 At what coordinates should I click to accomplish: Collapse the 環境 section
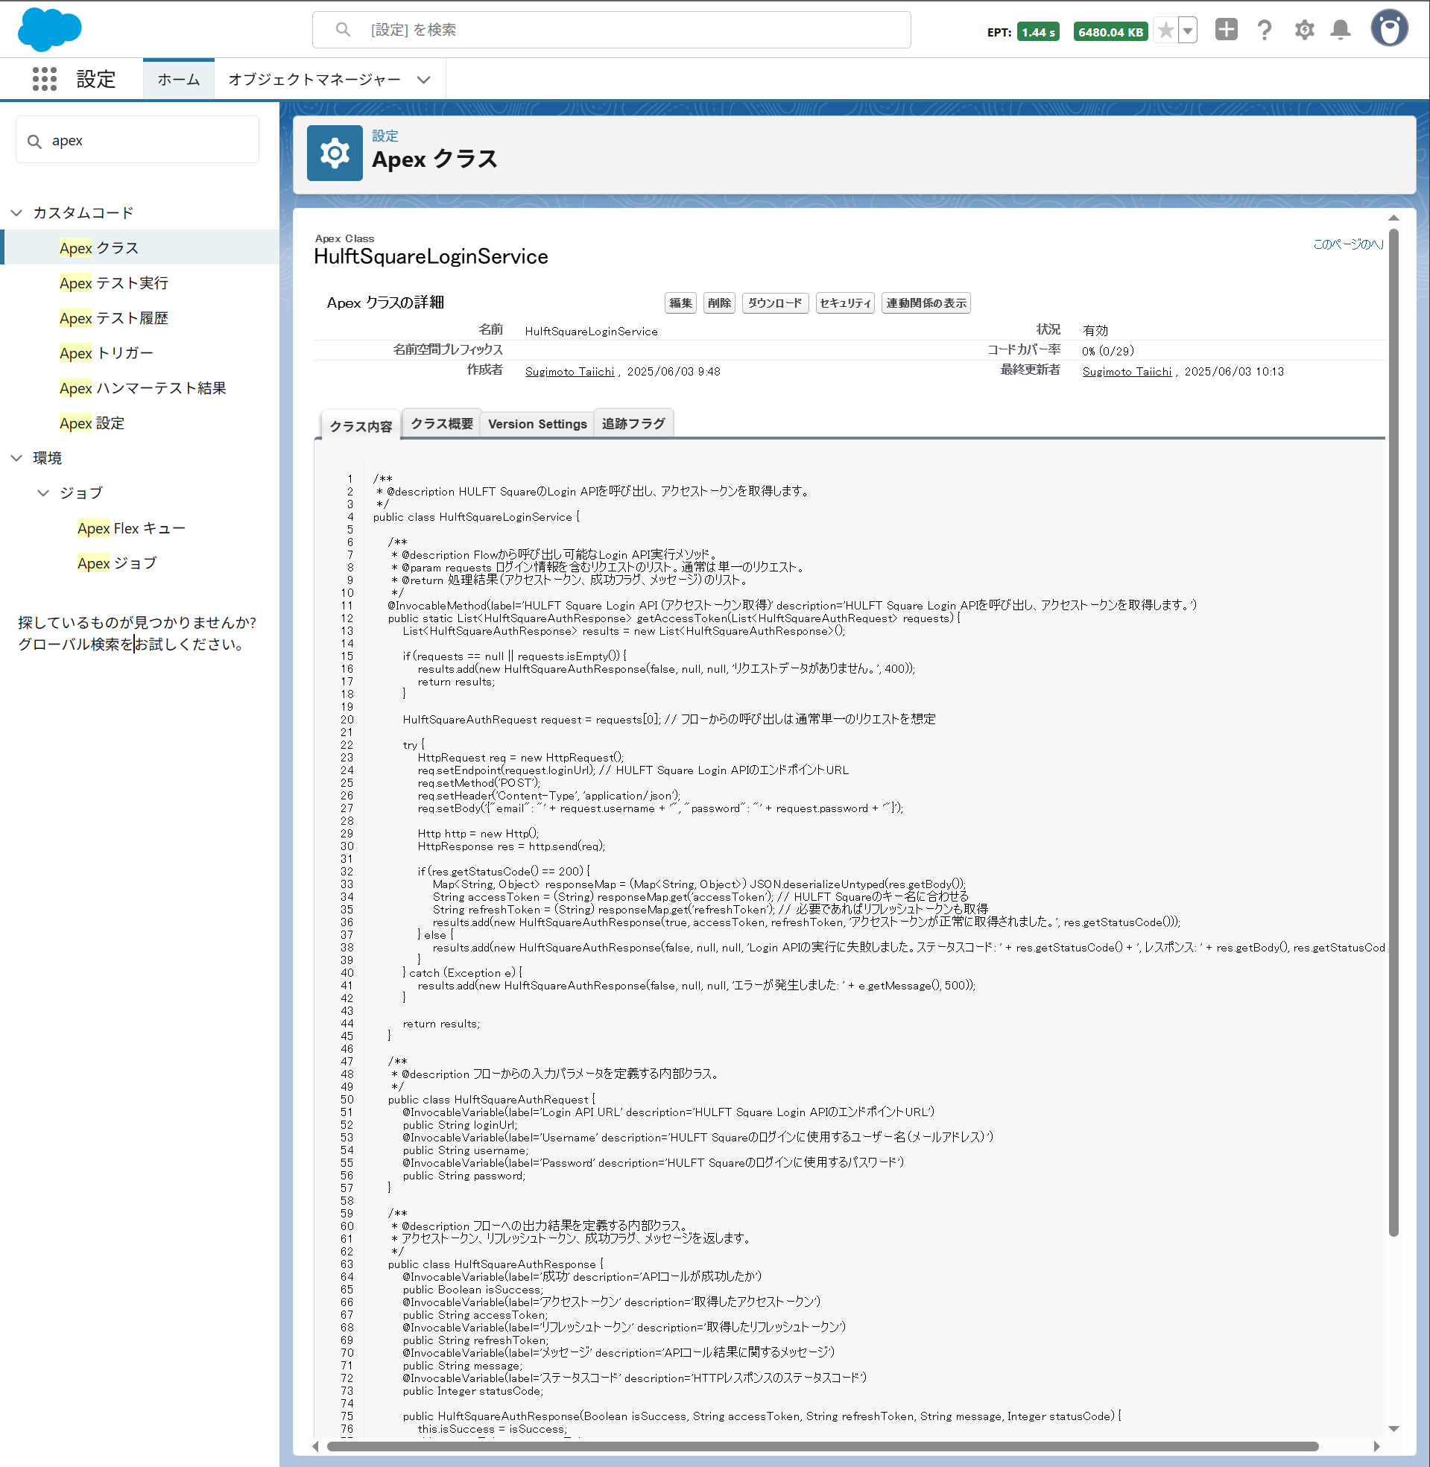[x=16, y=458]
